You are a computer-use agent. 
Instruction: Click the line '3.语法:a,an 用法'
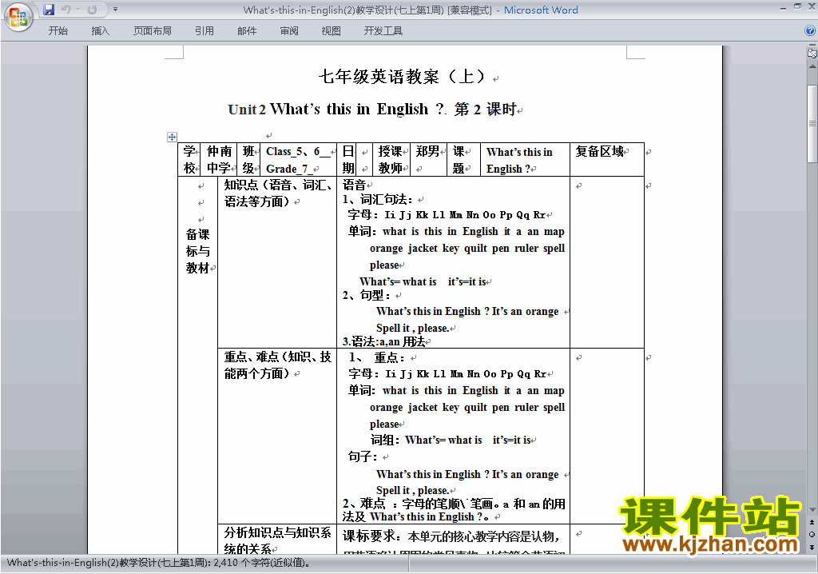(384, 341)
